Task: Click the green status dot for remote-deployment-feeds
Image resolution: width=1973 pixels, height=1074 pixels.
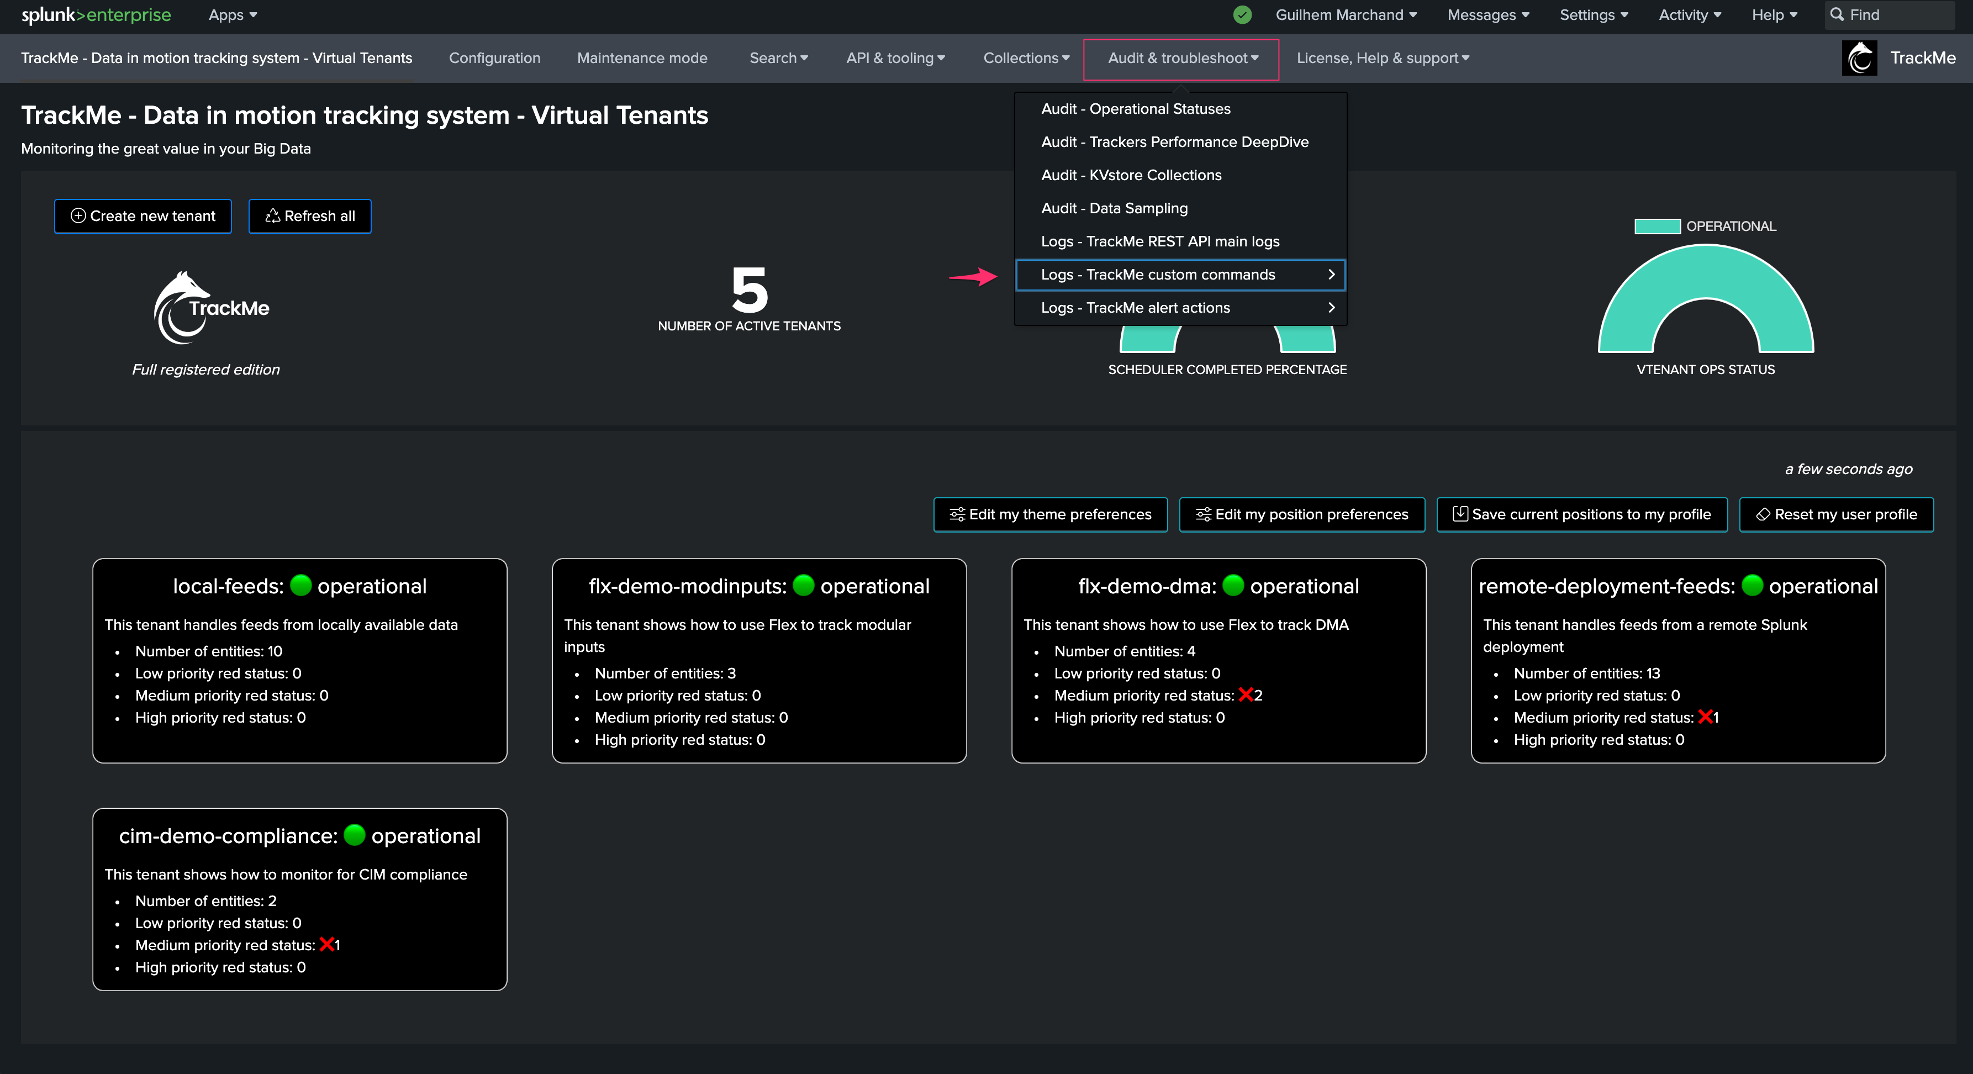Action: pyautogui.click(x=1753, y=585)
